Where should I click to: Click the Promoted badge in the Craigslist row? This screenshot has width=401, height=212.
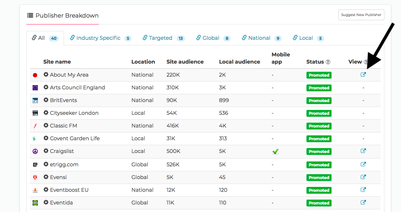pyautogui.click(x=319, y=151)
